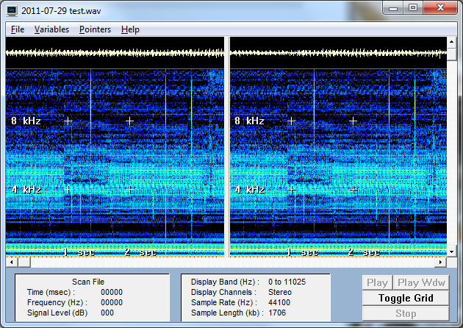Click the 2 sec marker in right spectrogram

364,252
